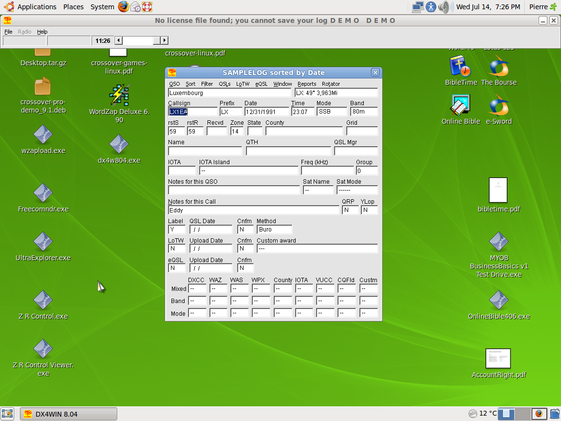The height and width of the screenshot is (421, 561).
Task: Open the e-Sword desktop shortcut
Action: [x=499, y=106]
